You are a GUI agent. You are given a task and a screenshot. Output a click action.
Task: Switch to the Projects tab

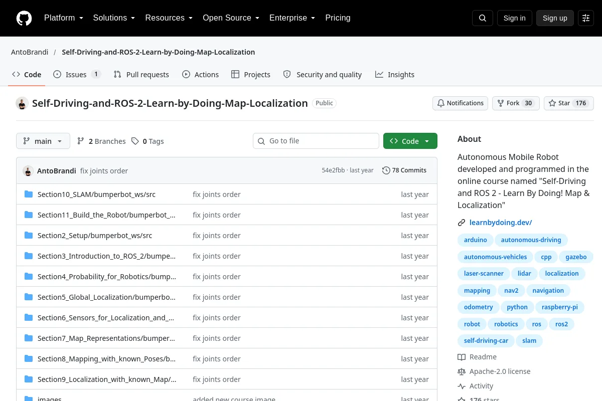[x=251, y=75]
